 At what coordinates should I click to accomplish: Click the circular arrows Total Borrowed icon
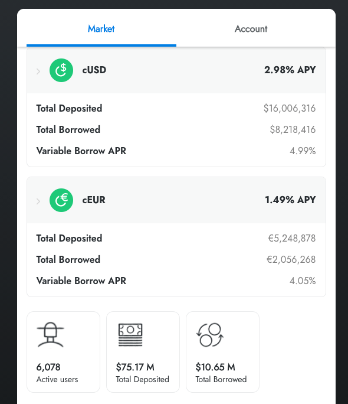(210, 335)
